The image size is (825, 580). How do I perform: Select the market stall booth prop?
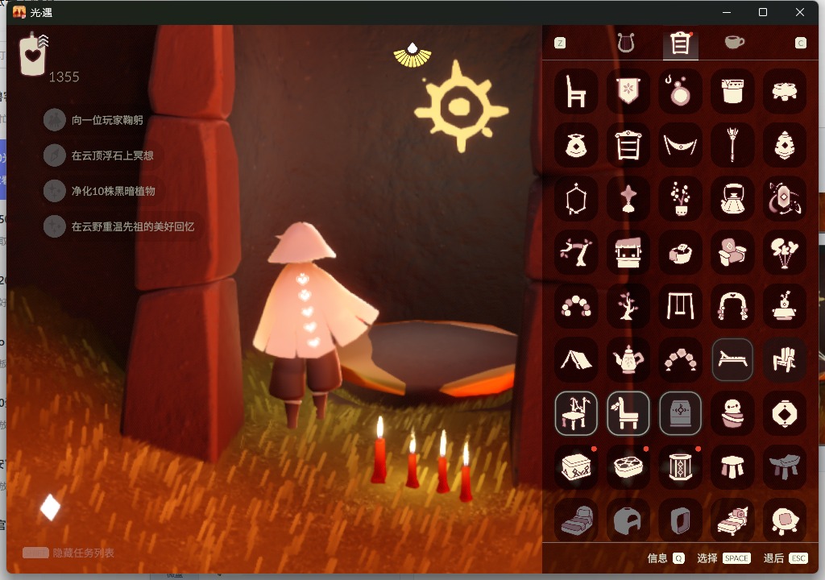(628, 252)
